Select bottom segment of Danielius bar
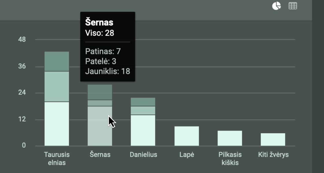The width and height of the screenshot is (324, 173). 143,130
